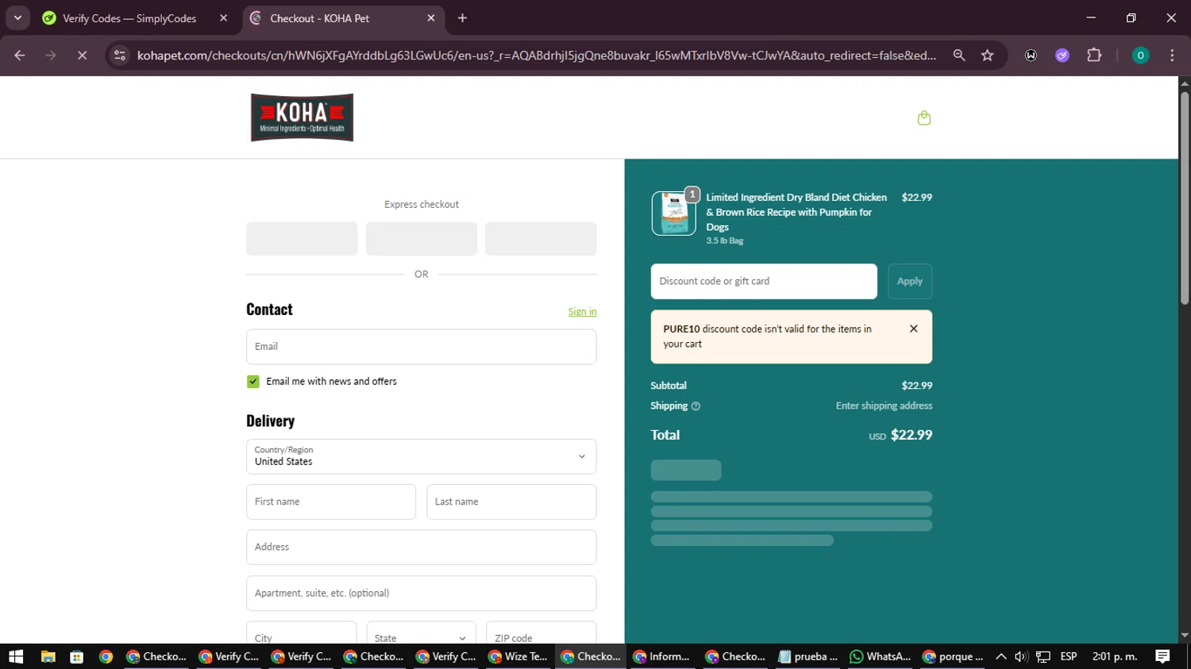
Task: Open the taskbar clock at 2:01 p. m.
Action: pos(1115,656)
